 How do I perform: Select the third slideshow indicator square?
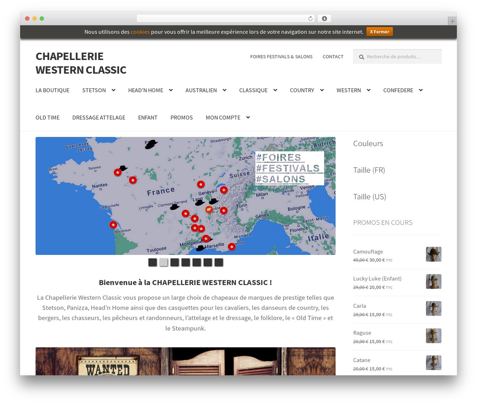tap(174, 262)
